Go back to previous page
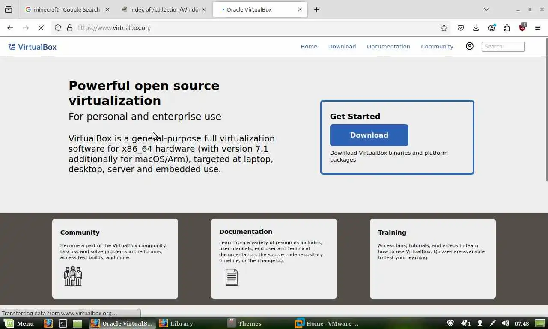The width and height of the screenshot is (548, 329). click(10, 28)
